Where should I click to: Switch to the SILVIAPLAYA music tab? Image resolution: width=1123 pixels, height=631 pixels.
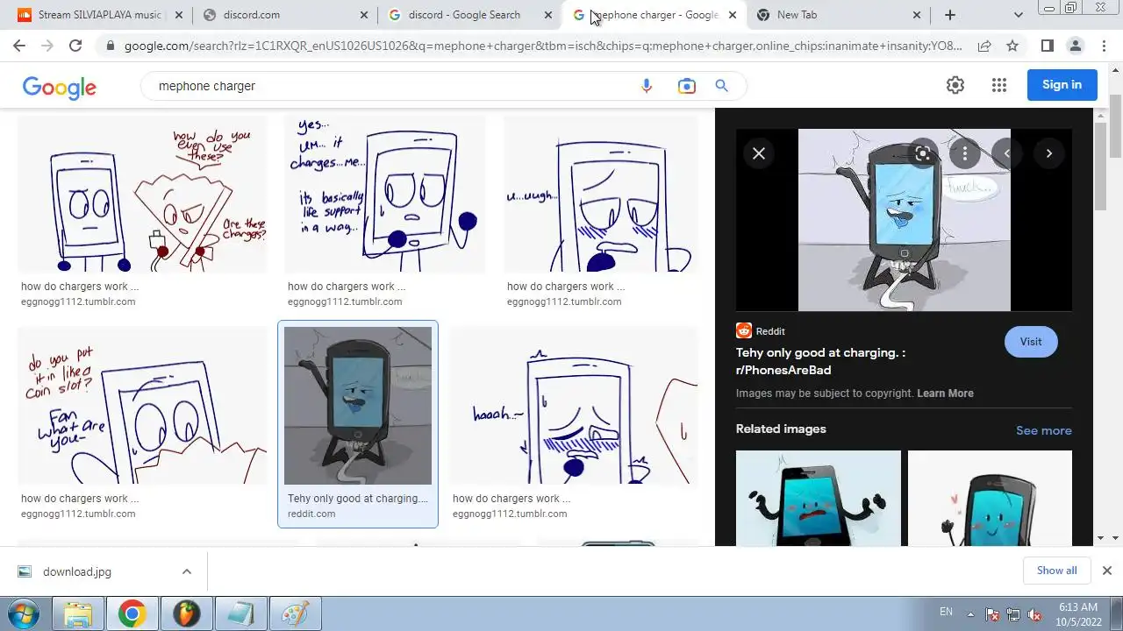[x=101, y=15]
